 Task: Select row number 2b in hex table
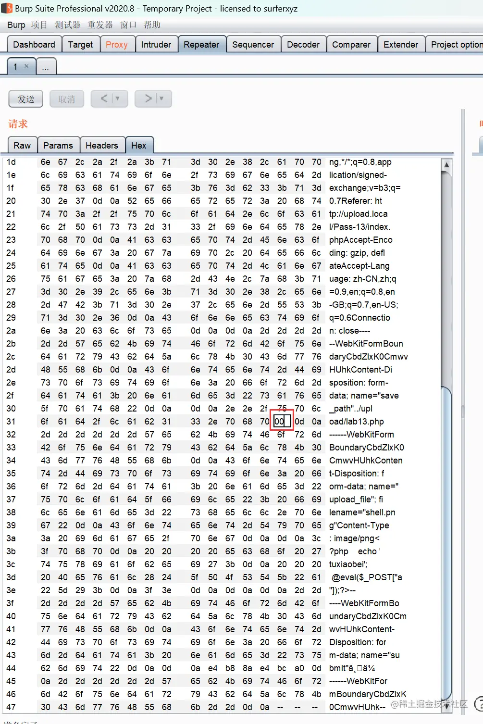coord(11,344)
